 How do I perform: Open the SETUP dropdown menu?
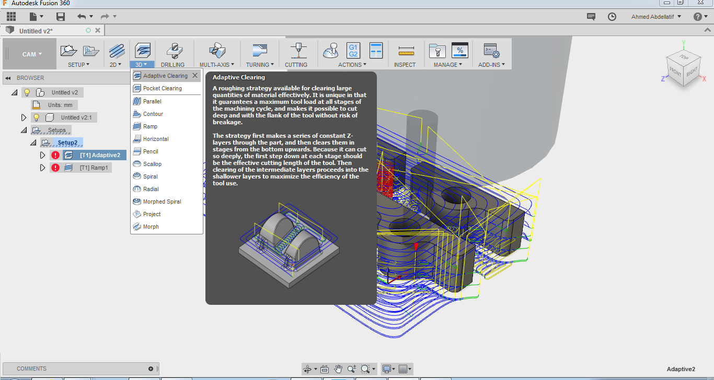click(79, 65)
